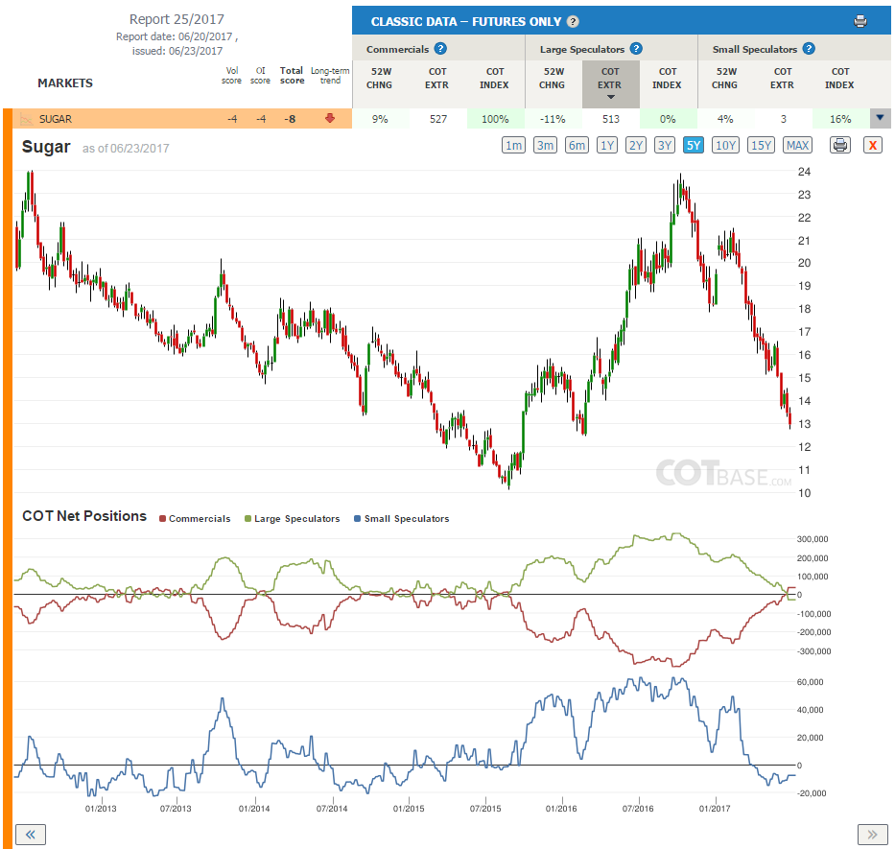Sort by OI score column

pyautogui.click(x=260, y=76)
